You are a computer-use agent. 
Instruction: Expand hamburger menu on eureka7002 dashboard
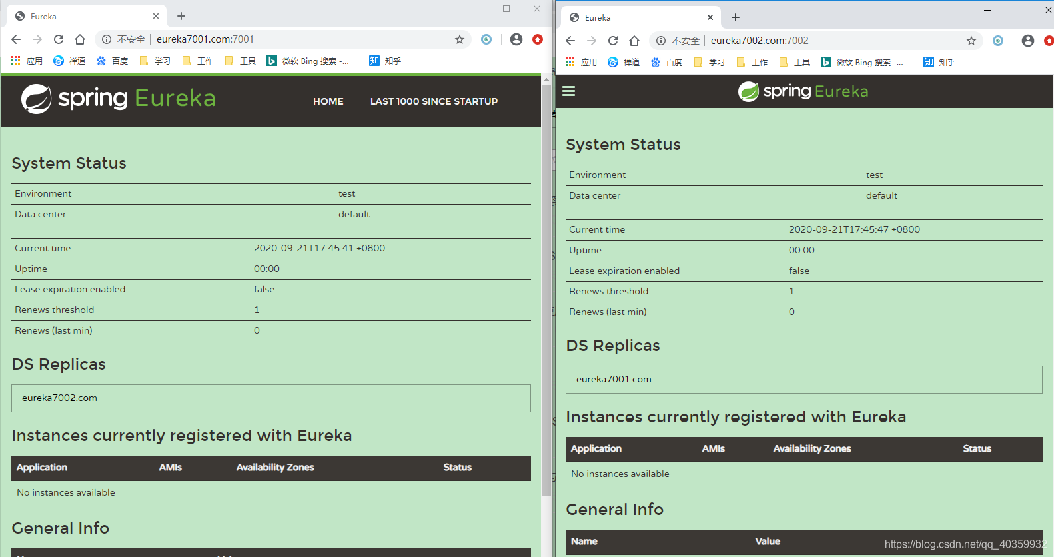point(568,91)
